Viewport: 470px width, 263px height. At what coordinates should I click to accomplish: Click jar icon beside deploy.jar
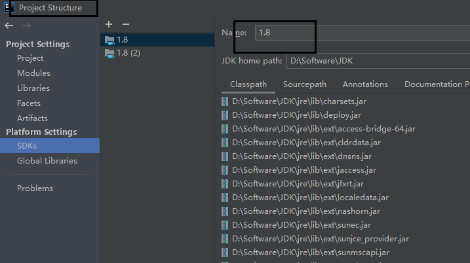click(x=224, y=115)
